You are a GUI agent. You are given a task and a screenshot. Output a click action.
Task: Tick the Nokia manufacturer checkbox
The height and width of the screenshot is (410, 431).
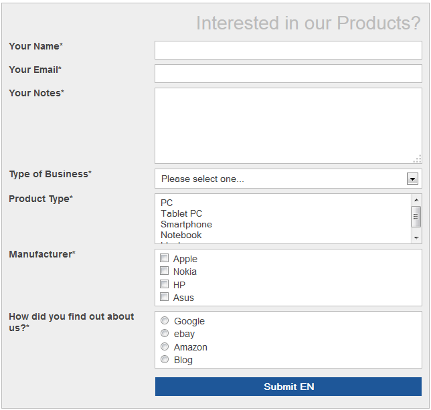point(165,271)
